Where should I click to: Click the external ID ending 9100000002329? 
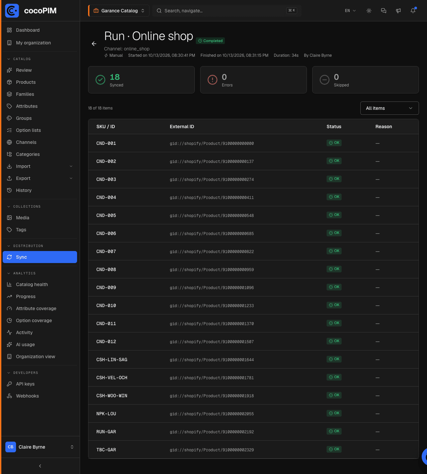click(x=212, y=450)
